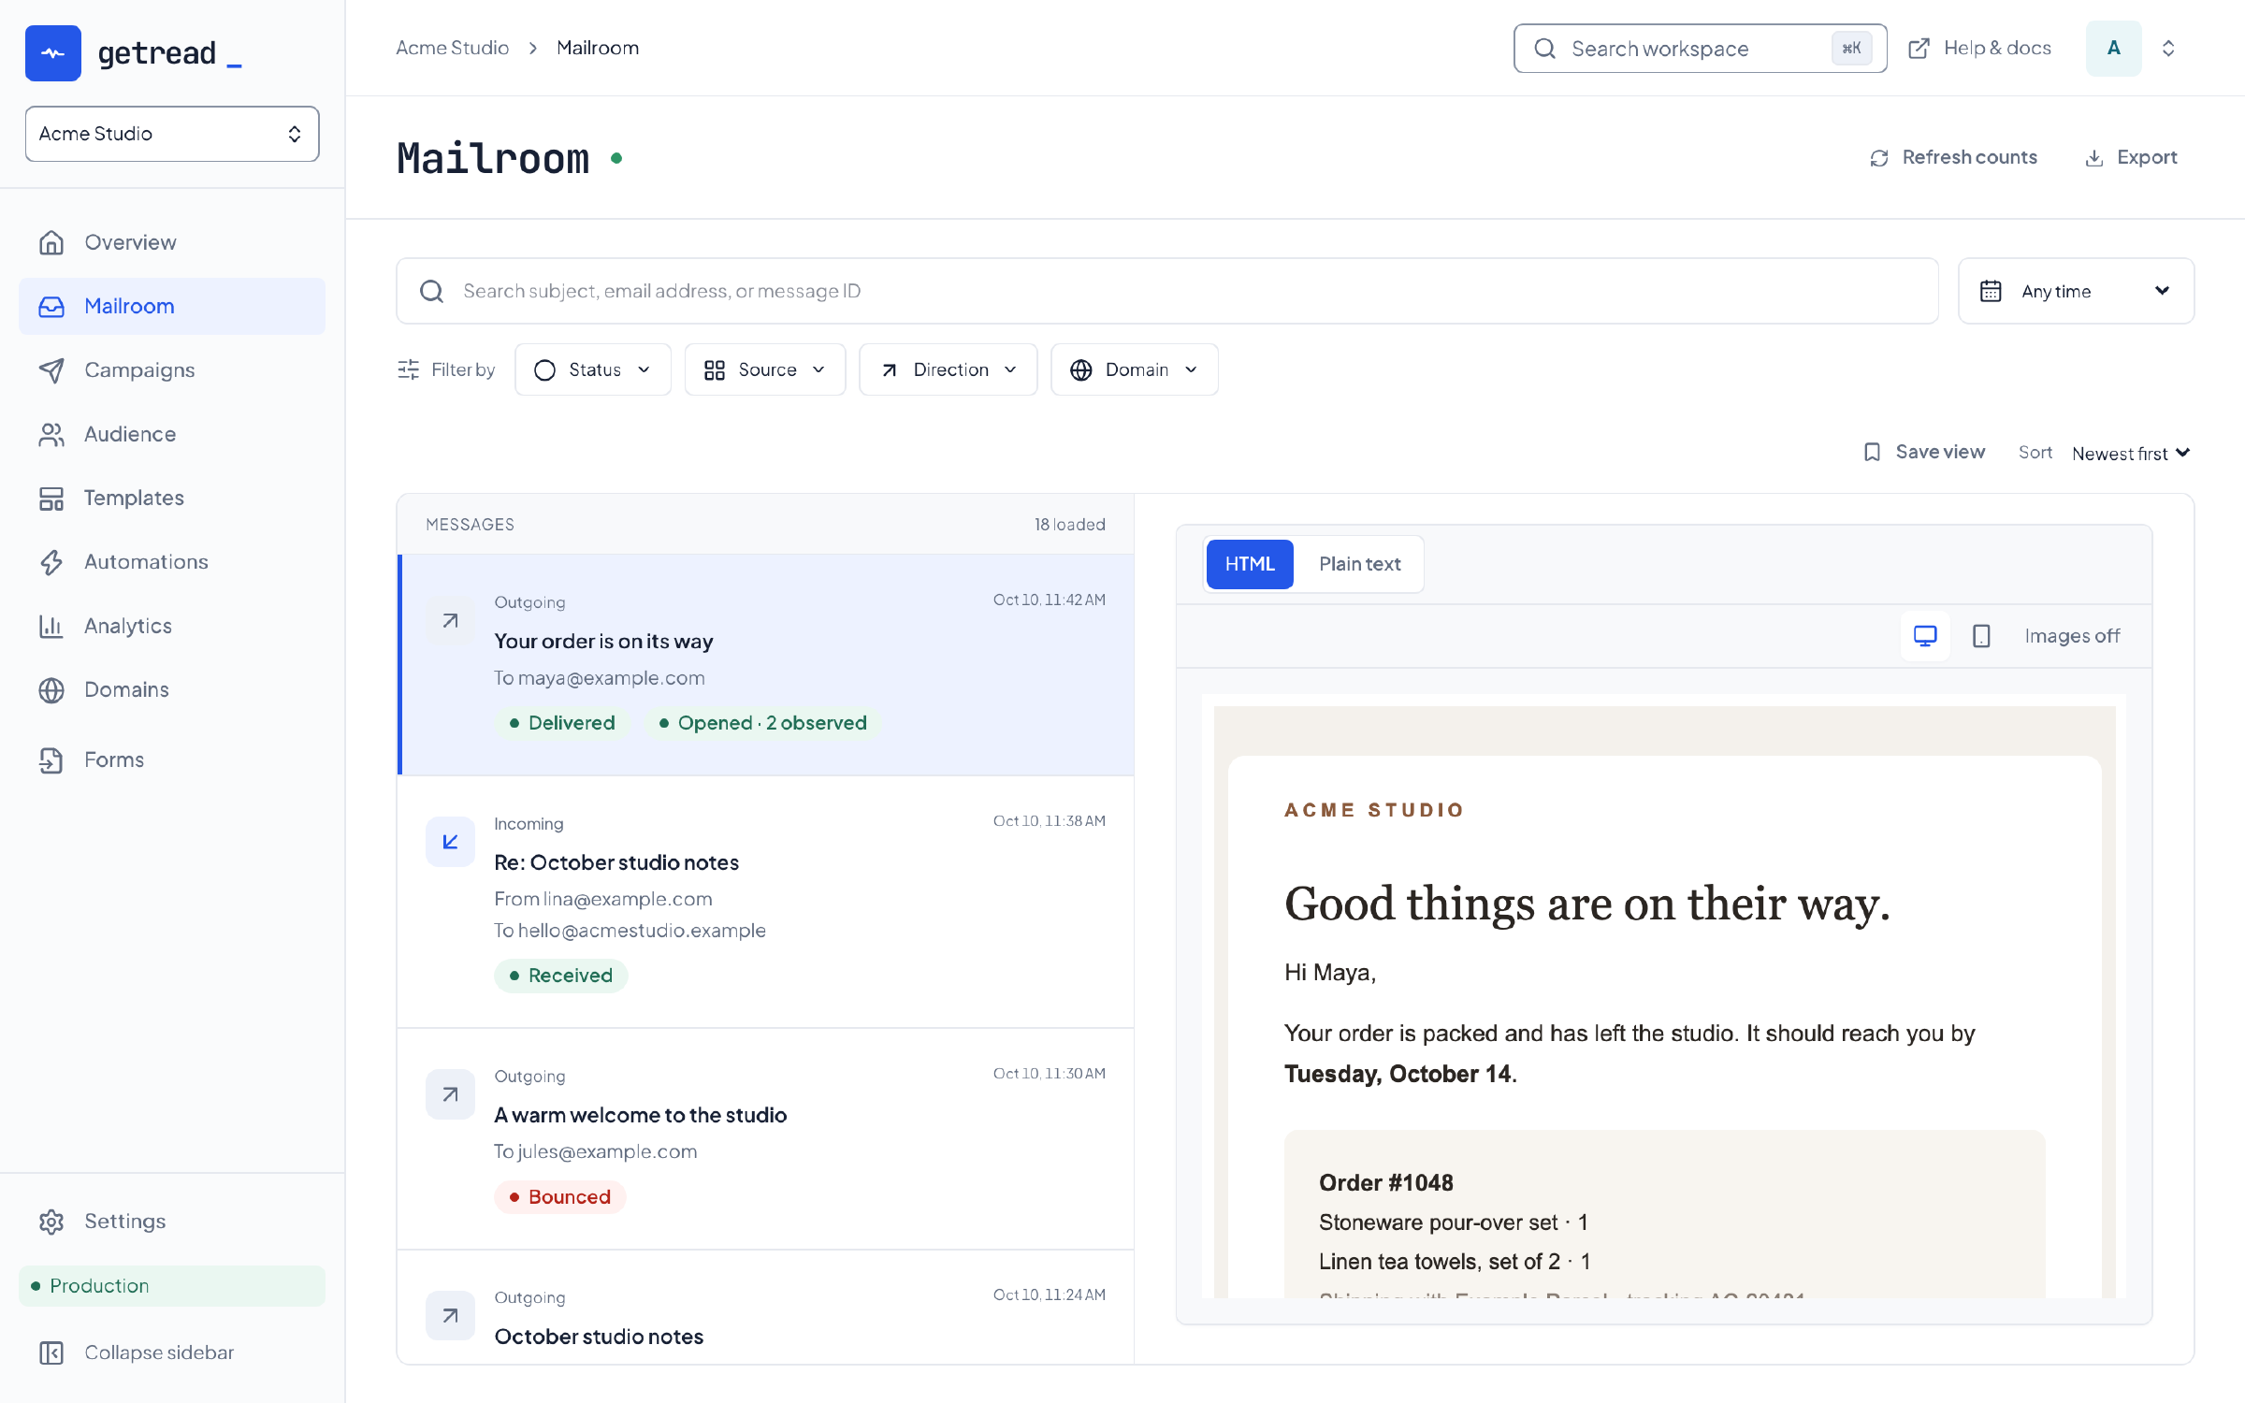Switch preview to desktop view icon
This screenshot has width=2245, height=1403.
point(1925,636)
